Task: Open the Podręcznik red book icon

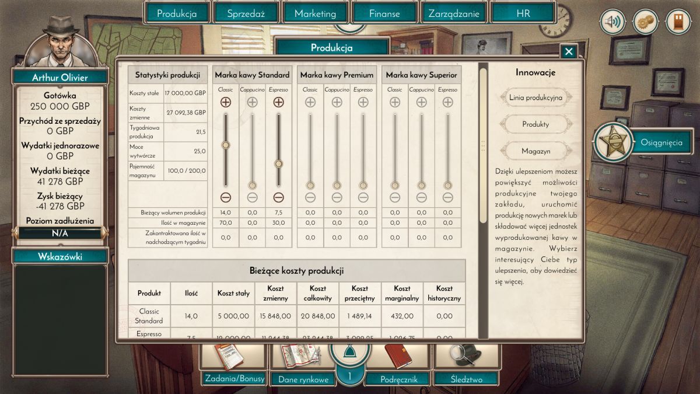Action: coord(399,356)
